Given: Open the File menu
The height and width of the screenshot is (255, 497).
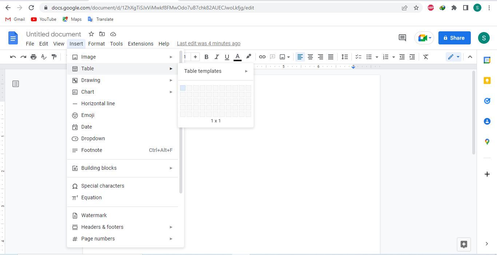Looking at the screenshot, I should pyautogui.click(x=30, y=44).
